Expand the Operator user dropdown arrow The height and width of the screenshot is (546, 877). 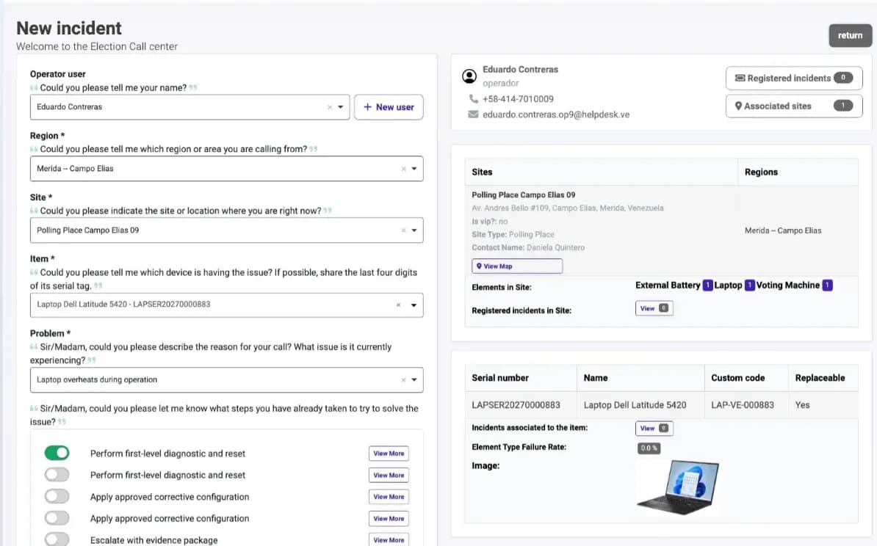click(341, 107)
